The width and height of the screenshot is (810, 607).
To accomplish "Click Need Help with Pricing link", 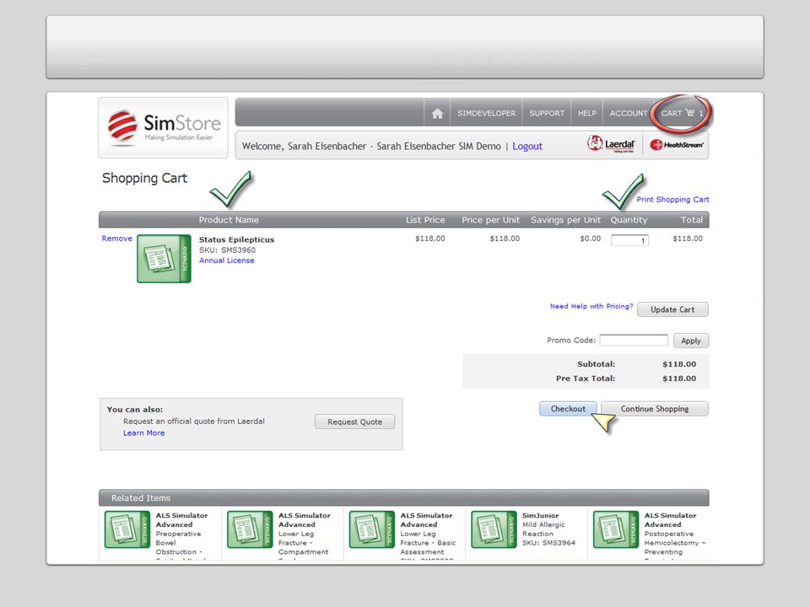I will click(x=591, y=306).
